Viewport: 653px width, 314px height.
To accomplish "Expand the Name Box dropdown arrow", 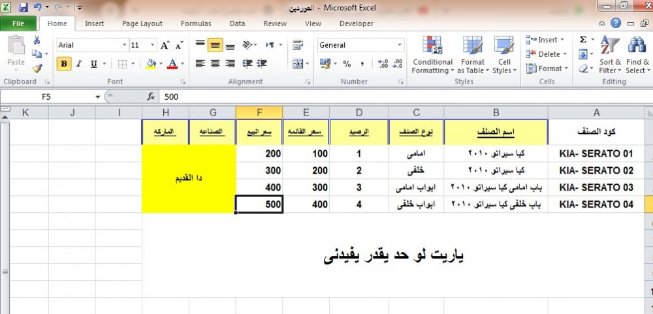I will point(97,97).
